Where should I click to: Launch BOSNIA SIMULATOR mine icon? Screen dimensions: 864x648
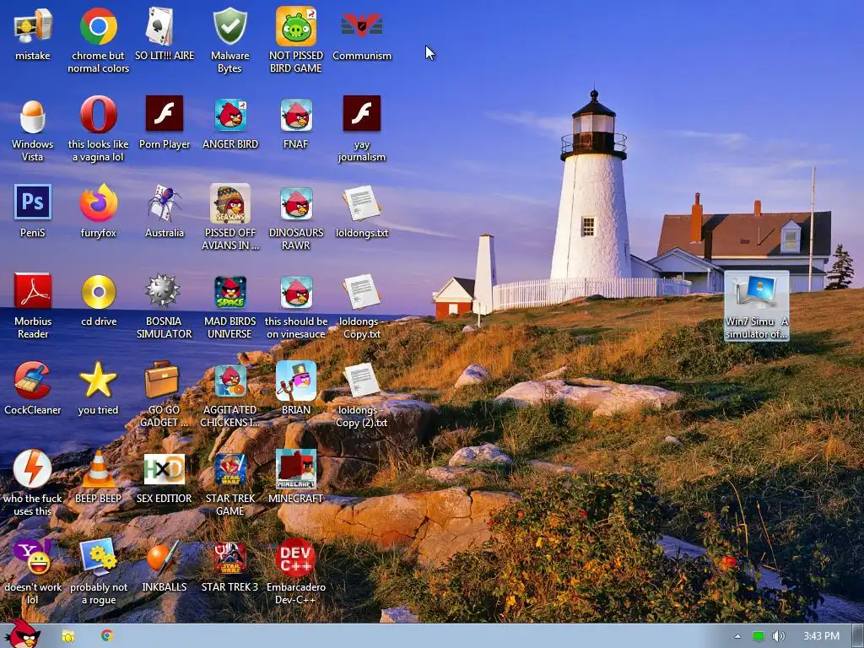click(x=163, y=290)
